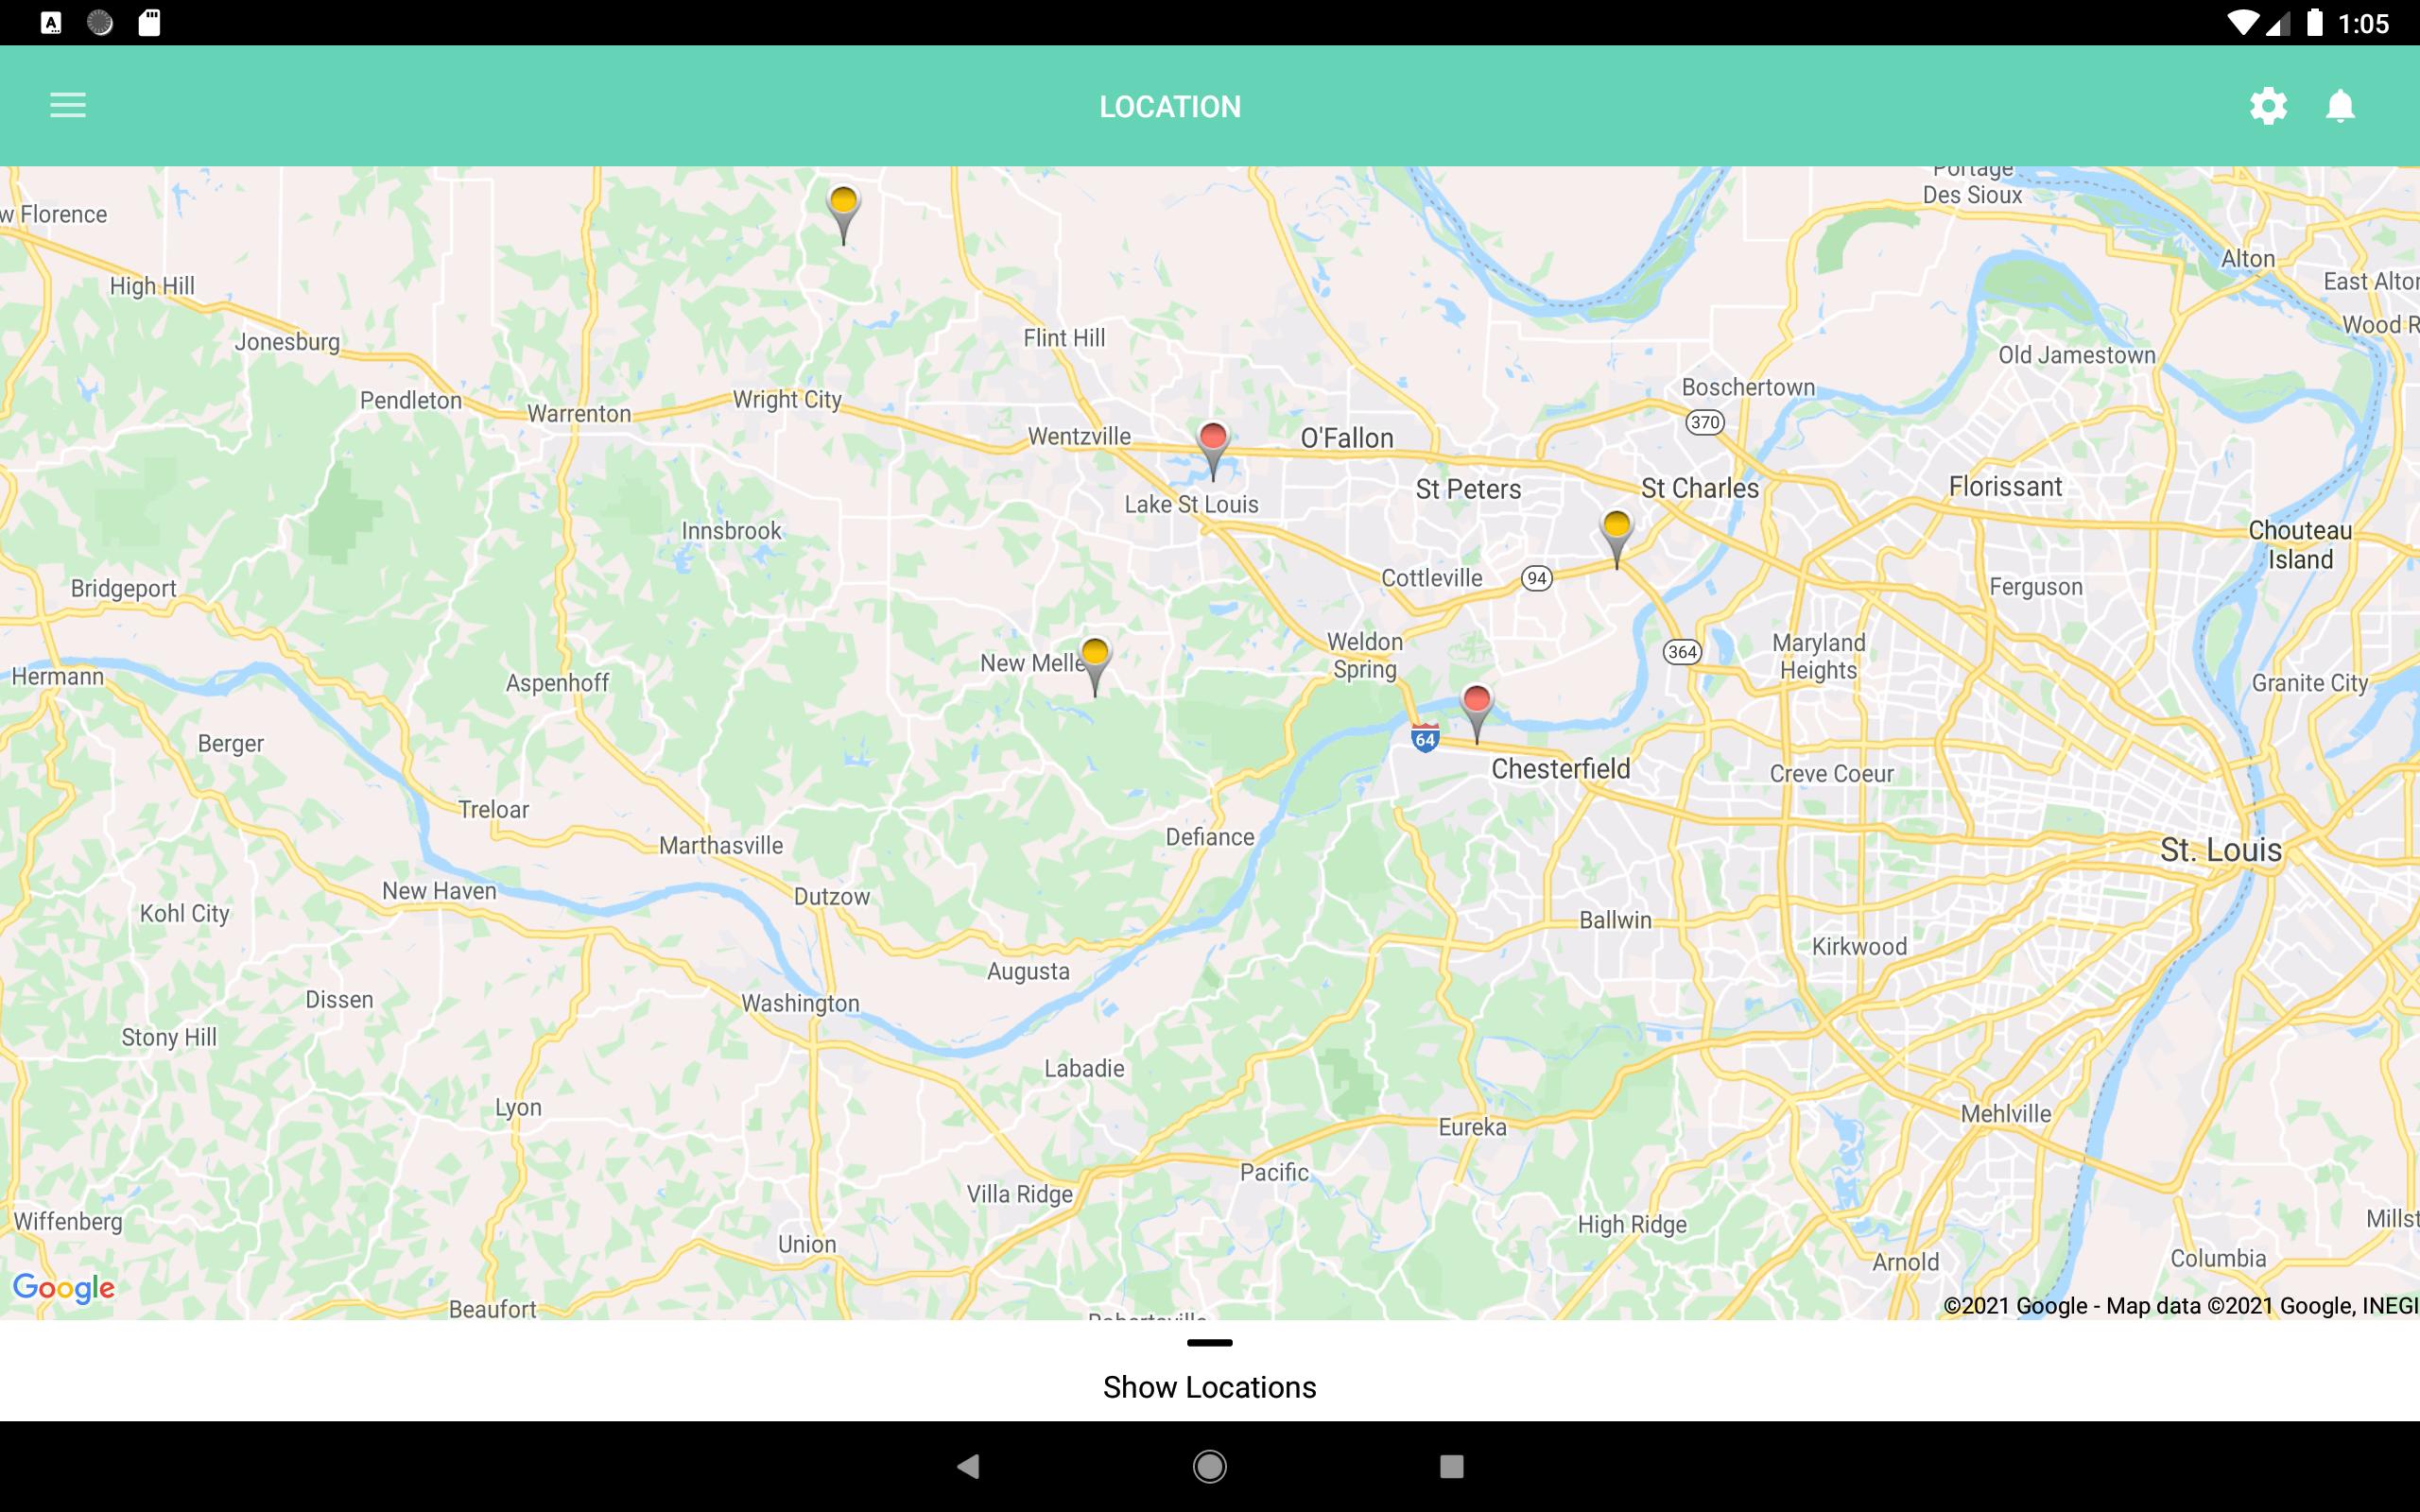Tap the LOCATION header title
2420x1512 pixels.
click(1170, 106)
